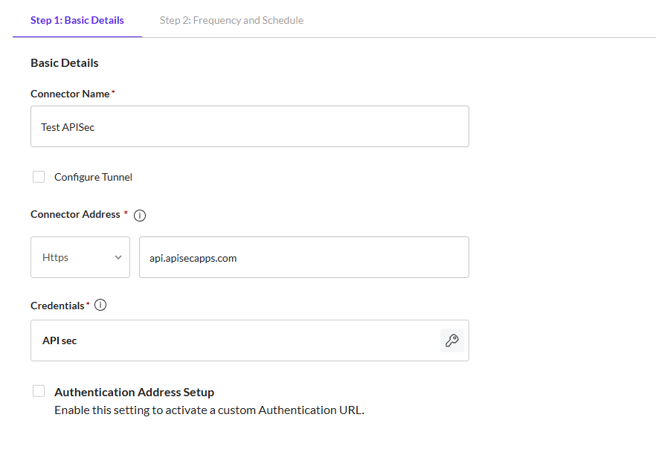Tick the Authentication Address Setup checkbox

tap(39, 391)
